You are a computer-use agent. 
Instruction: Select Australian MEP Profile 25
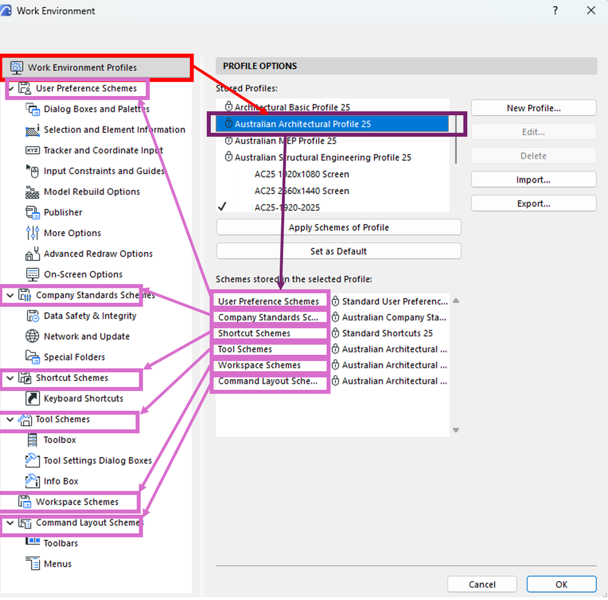coord(332,141)
